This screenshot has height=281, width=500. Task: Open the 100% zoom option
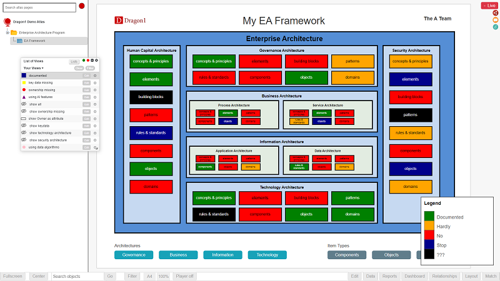(163, 276)
